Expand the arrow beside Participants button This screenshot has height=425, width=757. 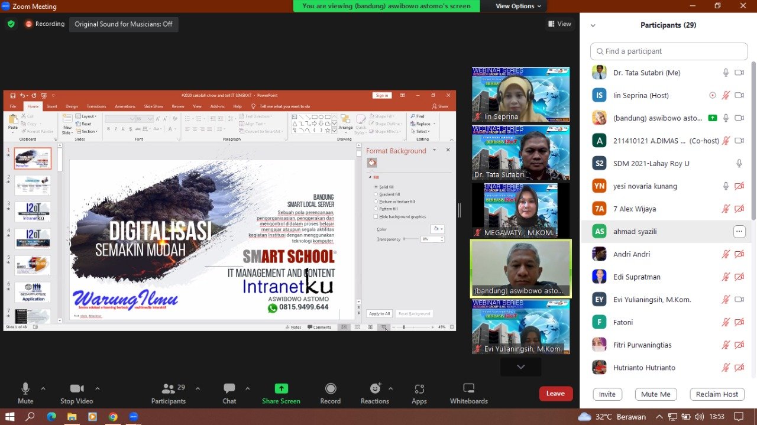coord(198,388)
